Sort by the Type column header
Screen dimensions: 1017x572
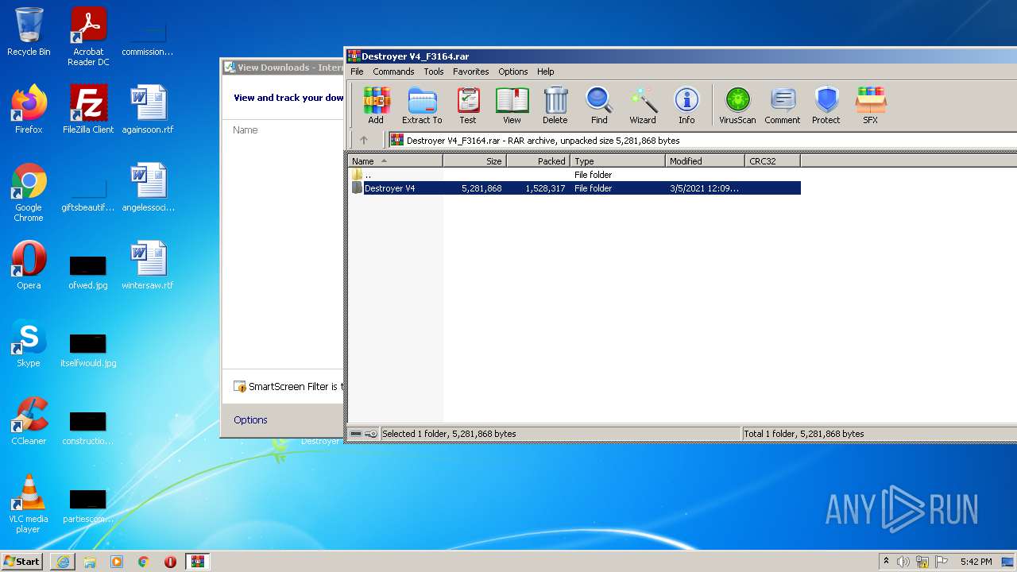click(617, 160)
